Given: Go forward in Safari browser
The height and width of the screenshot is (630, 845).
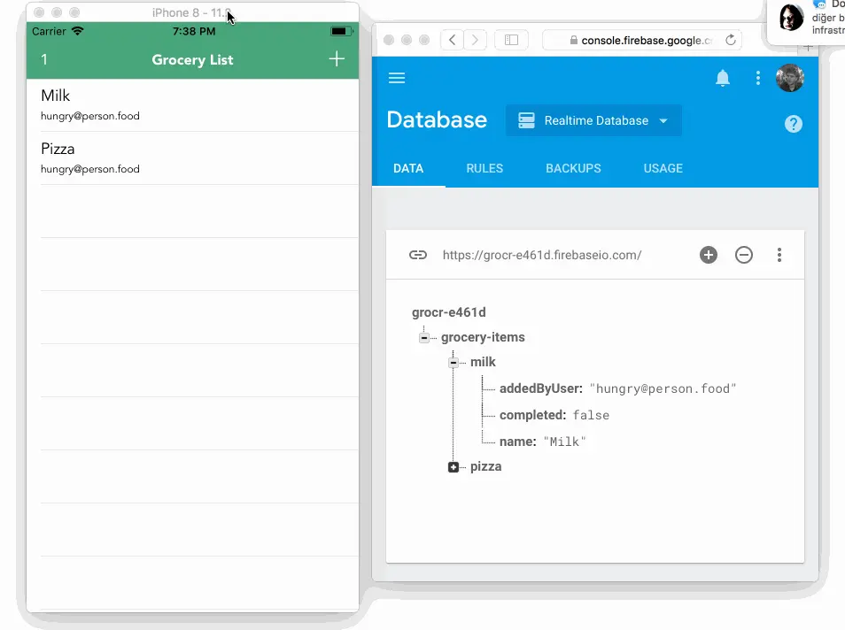Looking at the screenshot, I should point(475,40).
